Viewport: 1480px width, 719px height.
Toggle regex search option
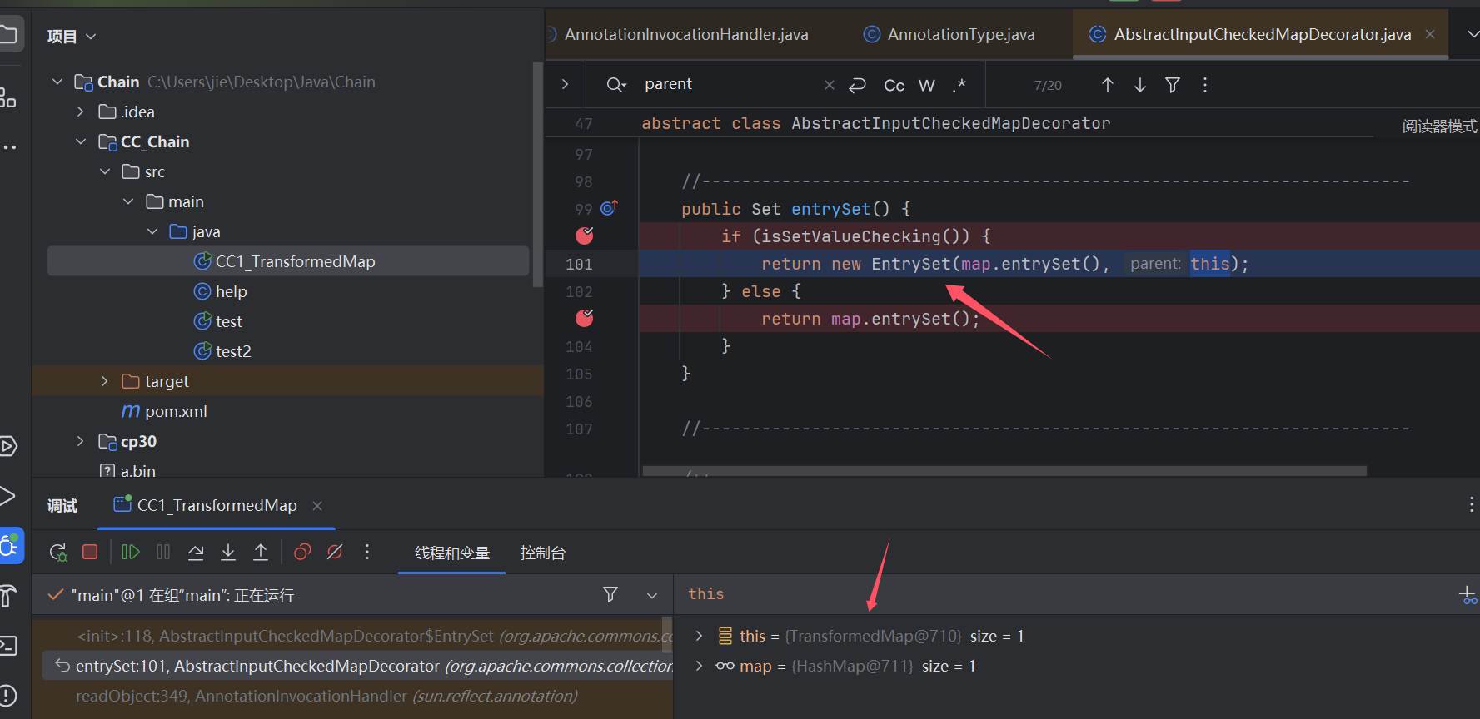pos(959,85)
